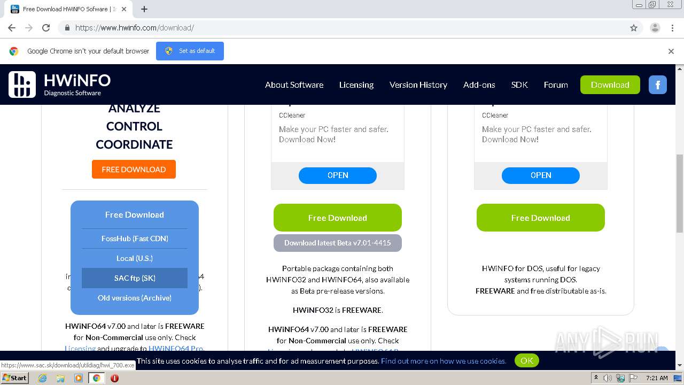Click the HWiNFO logo
The image size is (684, 385).
pos(59,84)
